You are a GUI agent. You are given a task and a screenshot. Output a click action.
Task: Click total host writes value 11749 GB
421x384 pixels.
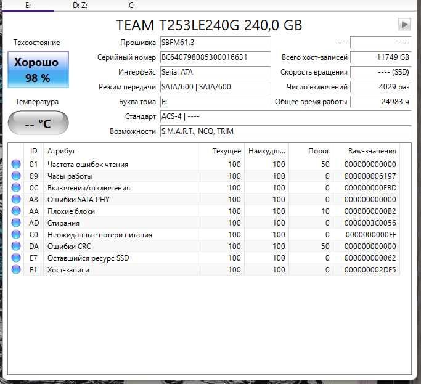(x=381, y=57)
